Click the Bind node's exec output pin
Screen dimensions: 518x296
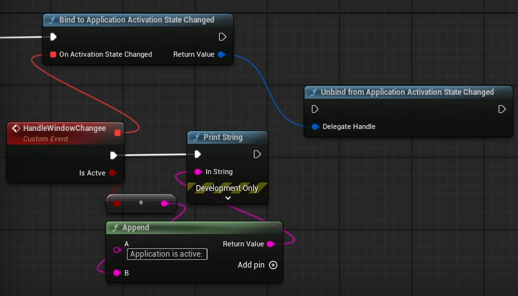pyautogui.click(x=222, y=37)
